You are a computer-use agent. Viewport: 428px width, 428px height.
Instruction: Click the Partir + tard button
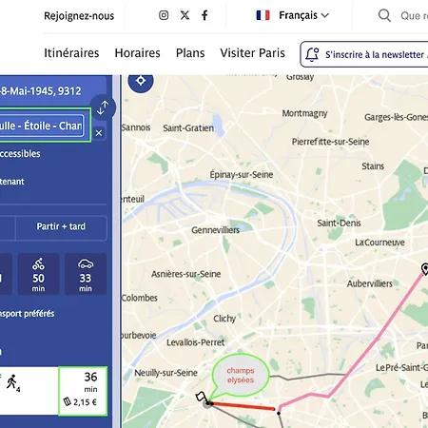61,226
